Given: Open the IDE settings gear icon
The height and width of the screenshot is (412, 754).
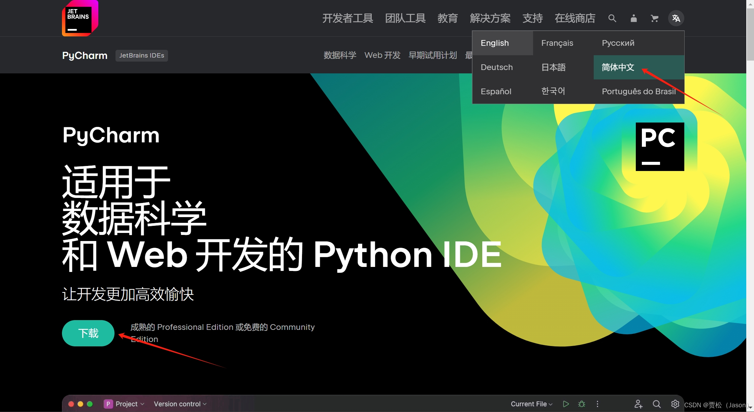Looking at the screenshot, I should (x=675, y=404).
